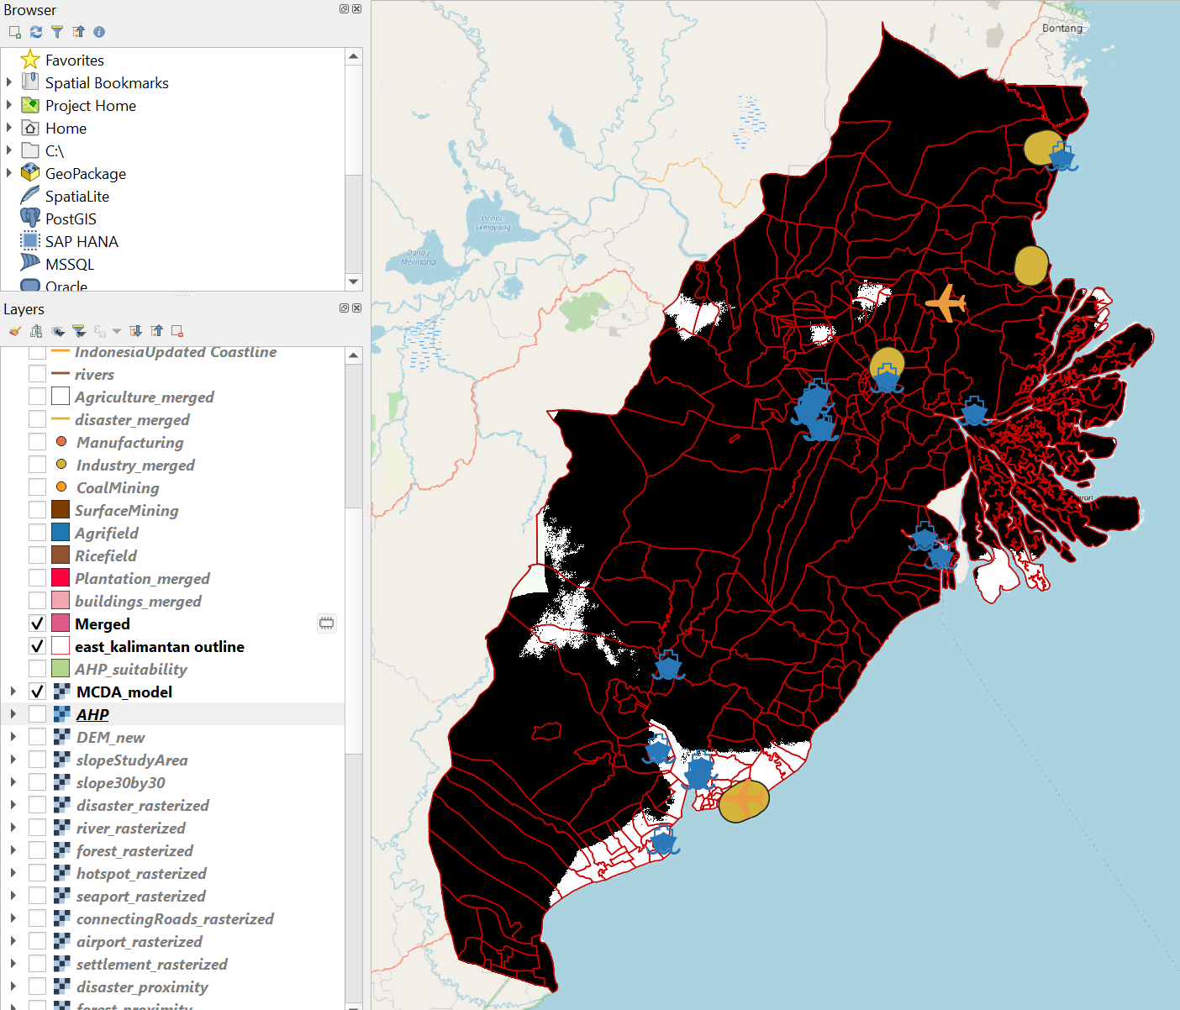This screenshot has width=1180, height=1010.
Task: Click the Plantation_merged red color swatch
Action: (61, 578)
